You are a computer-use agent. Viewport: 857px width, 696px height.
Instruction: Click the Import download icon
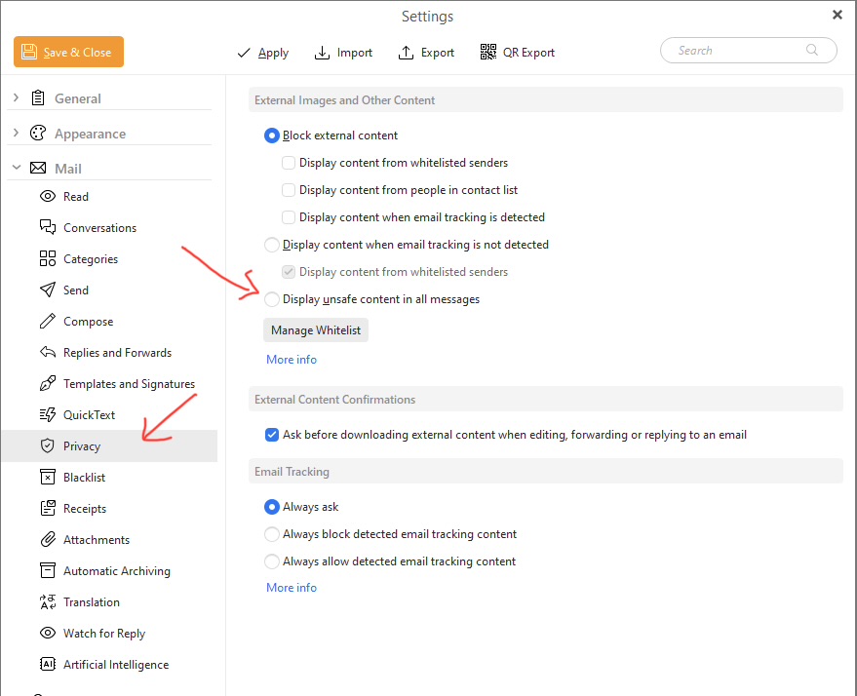(323, 53)
